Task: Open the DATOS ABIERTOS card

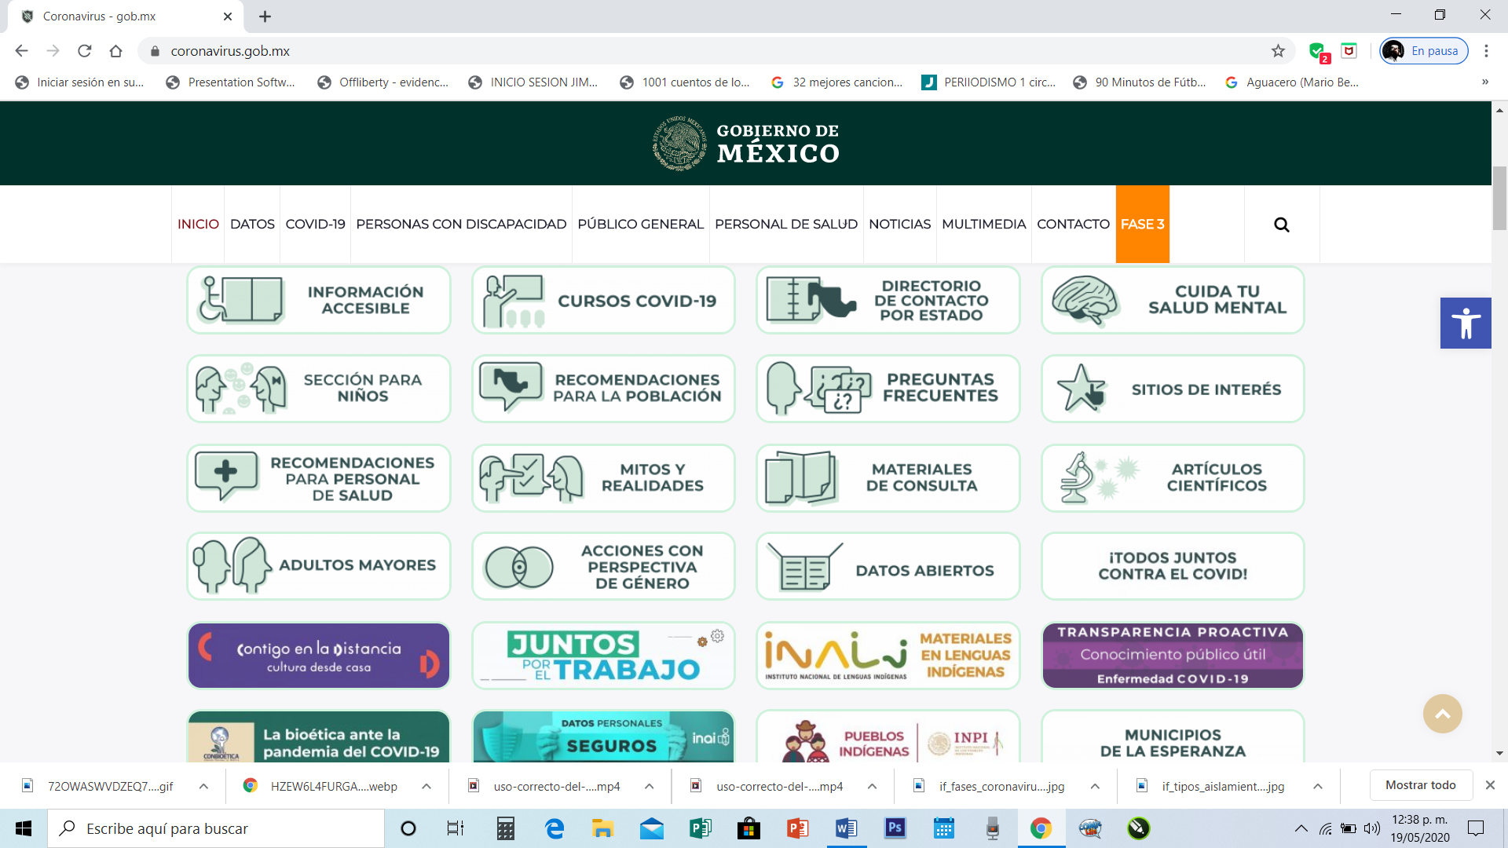Action: point(888,567)
